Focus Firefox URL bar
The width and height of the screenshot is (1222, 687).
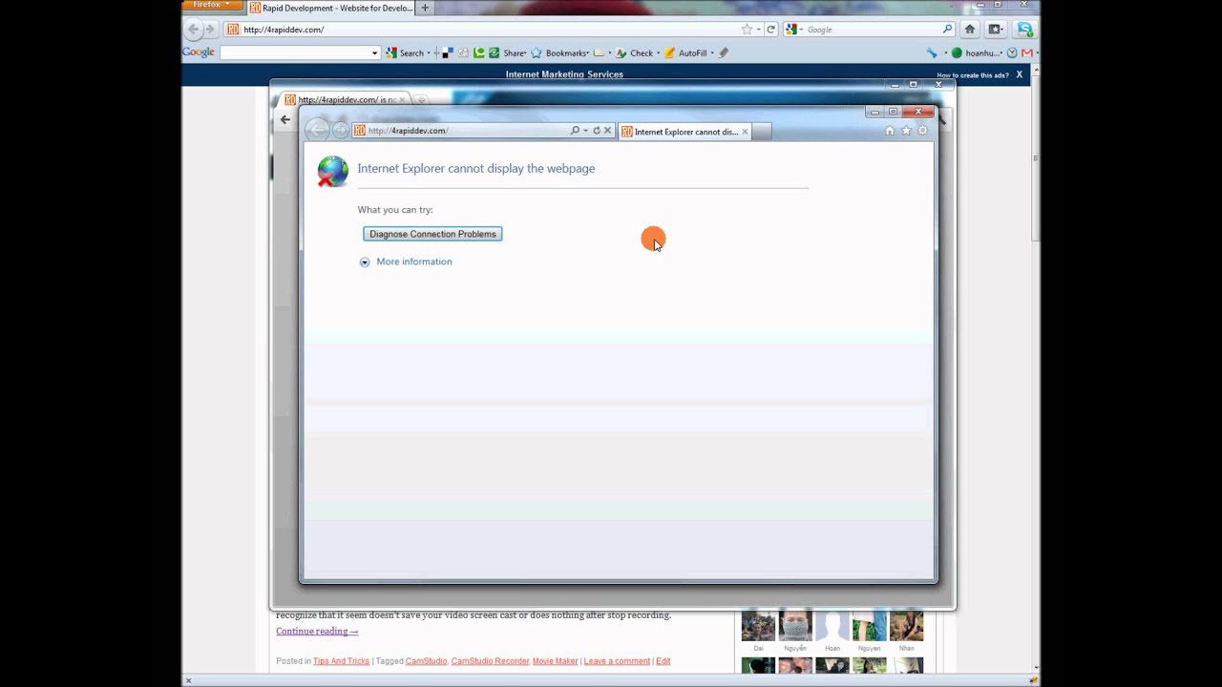point(482,30)
